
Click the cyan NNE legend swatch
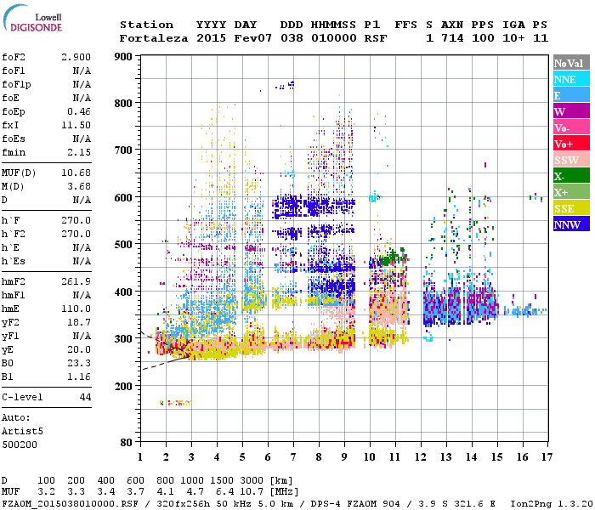pyautogui.click(x=569, y=79)
